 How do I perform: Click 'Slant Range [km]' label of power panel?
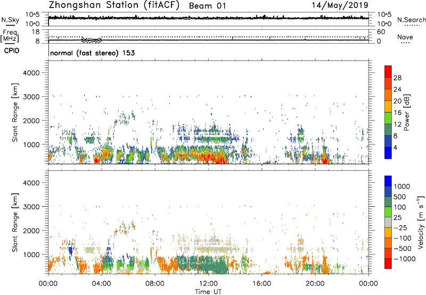(x=15, y=112)
